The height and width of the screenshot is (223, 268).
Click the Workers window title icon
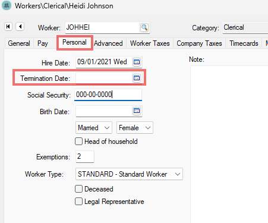pos(7,5)
